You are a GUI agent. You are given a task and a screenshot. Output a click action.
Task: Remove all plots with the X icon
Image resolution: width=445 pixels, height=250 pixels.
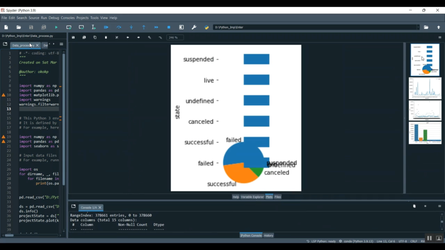pyautogui.click(x=117, y=37)
